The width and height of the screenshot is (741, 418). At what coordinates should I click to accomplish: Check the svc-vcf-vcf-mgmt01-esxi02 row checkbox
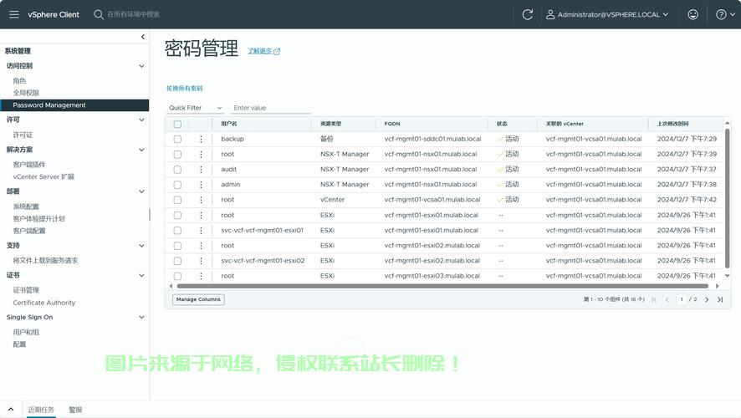(177, 261)
